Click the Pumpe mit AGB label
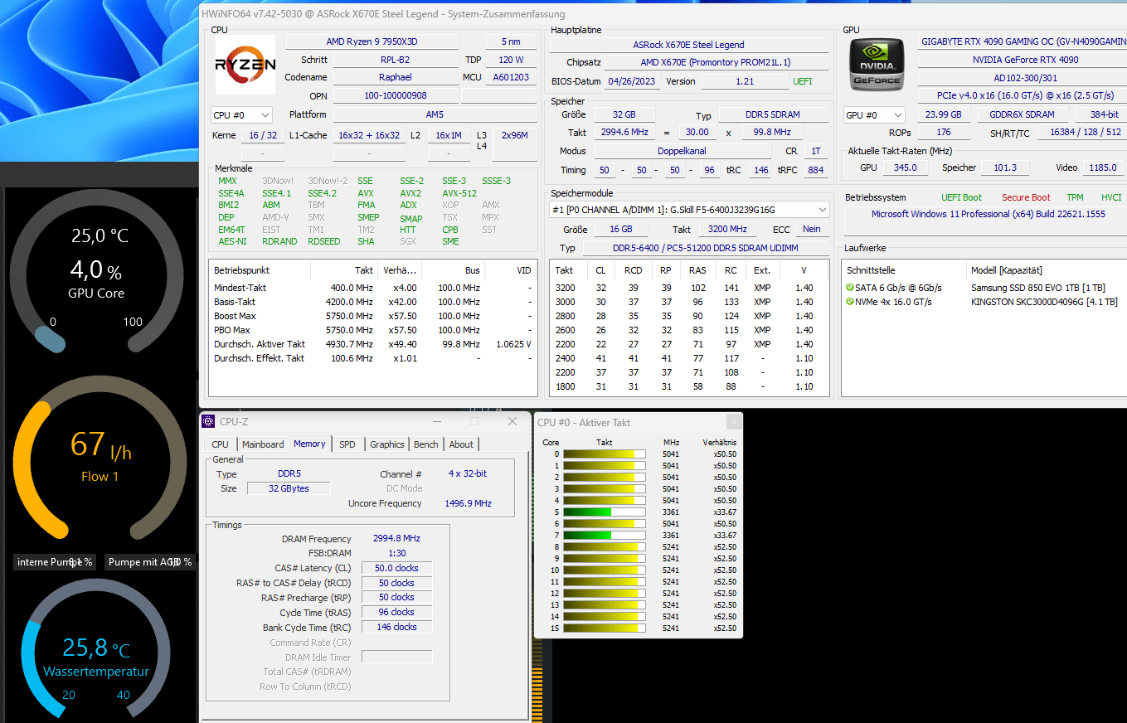Image resolution: width=1127 pixels, height=723 pixels. 150,562
